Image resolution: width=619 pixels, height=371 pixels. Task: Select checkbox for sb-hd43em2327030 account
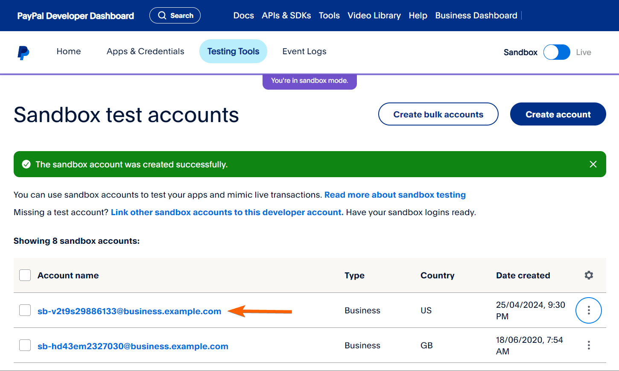[25, 345]
